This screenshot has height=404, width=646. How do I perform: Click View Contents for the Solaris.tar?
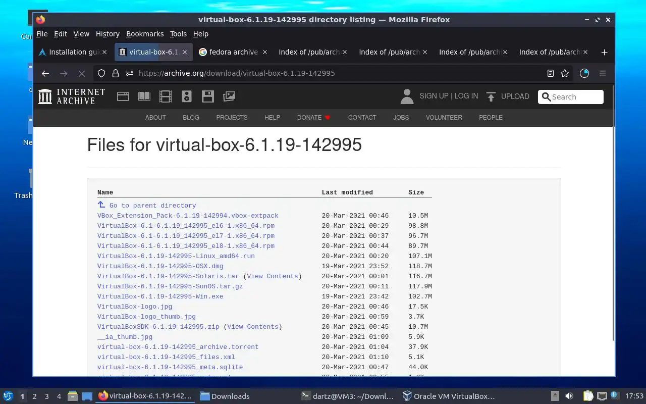click(x=273, y=276)
